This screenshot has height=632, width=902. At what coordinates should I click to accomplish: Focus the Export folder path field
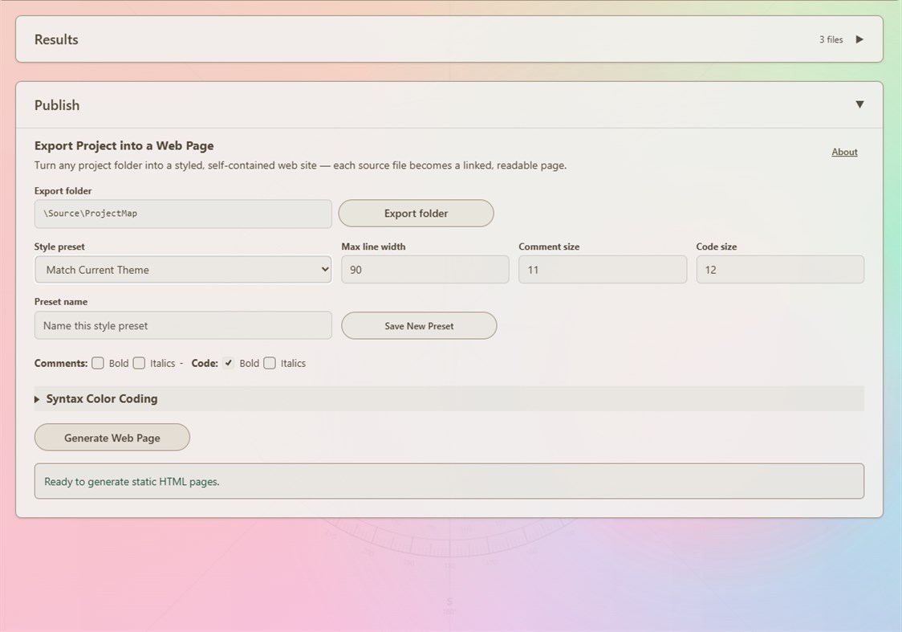183,214
